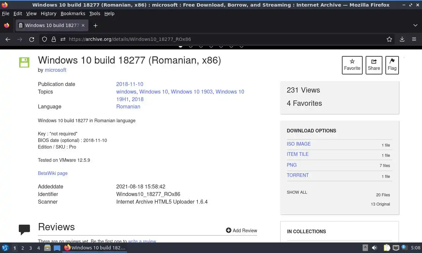The height and width of the screenshot is (253, 422).
Task: Switch to workspace 3
Action: click(x=30, y=248)
